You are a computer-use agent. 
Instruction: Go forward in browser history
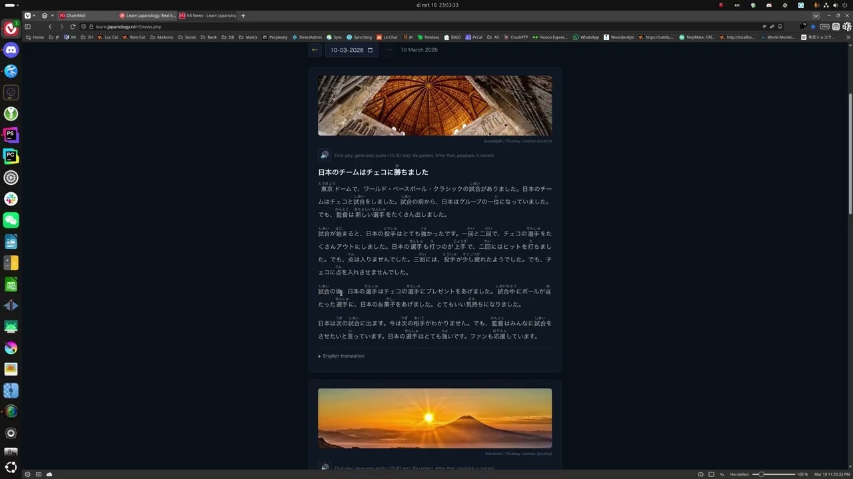(x=62, y=27)
